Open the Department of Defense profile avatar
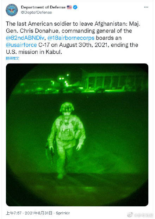The height and width of the screenshot is (219, 155). pos(12,10)
